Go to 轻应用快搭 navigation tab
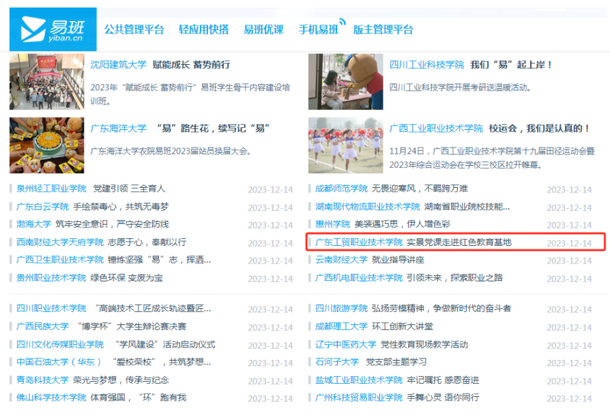Viewport: 610px width, 420px height. tap(203, 29)
